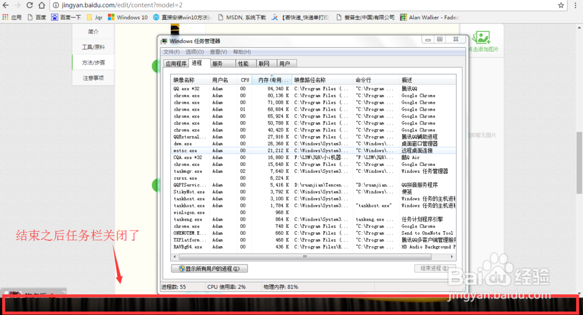Open Jqr bookmark folder
Screen dimensions: 583x315
[94, 17]
